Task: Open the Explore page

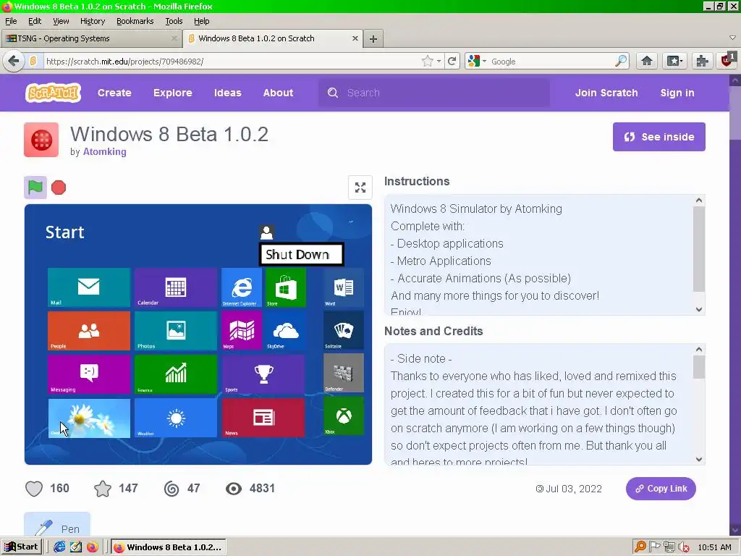Action: [172, 93]
